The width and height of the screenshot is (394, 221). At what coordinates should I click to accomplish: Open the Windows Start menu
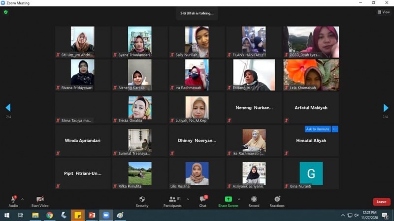click(7, 215)
